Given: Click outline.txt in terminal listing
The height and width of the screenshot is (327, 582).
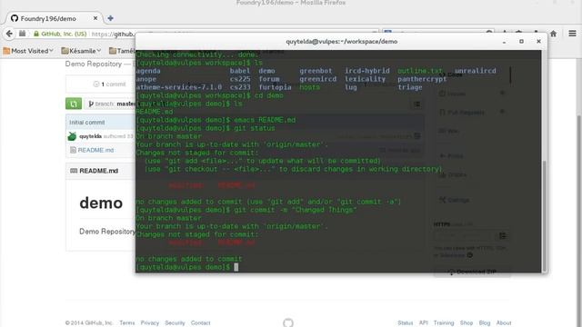Looking at the screenshot, I should (420, 71).
